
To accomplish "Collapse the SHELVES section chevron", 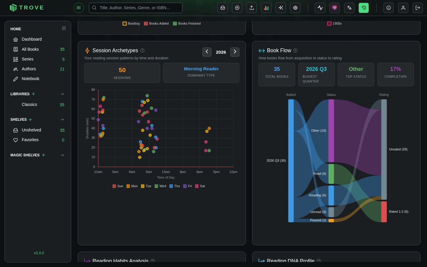I will tap(63, 120).
